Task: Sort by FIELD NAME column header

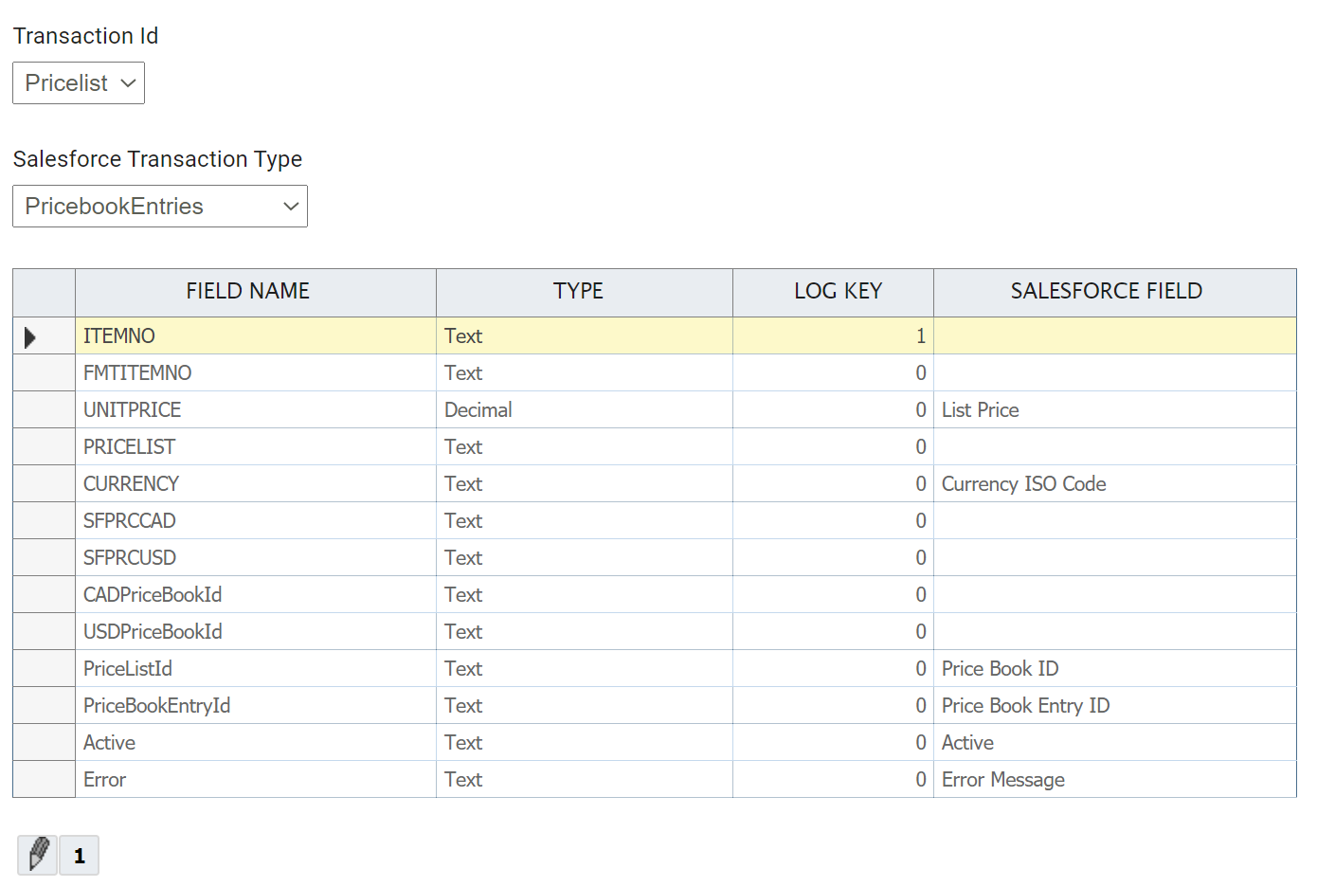Action: (247, 292)
